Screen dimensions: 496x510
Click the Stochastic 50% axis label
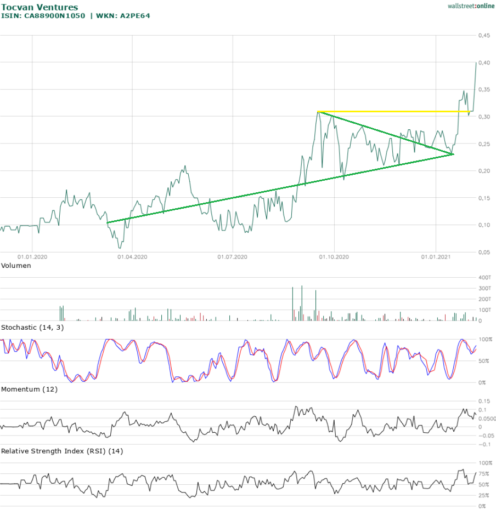483,361
